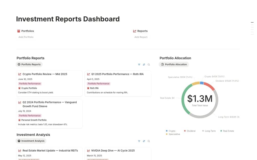Click the Roth IRA relation link

click(94, 88)
